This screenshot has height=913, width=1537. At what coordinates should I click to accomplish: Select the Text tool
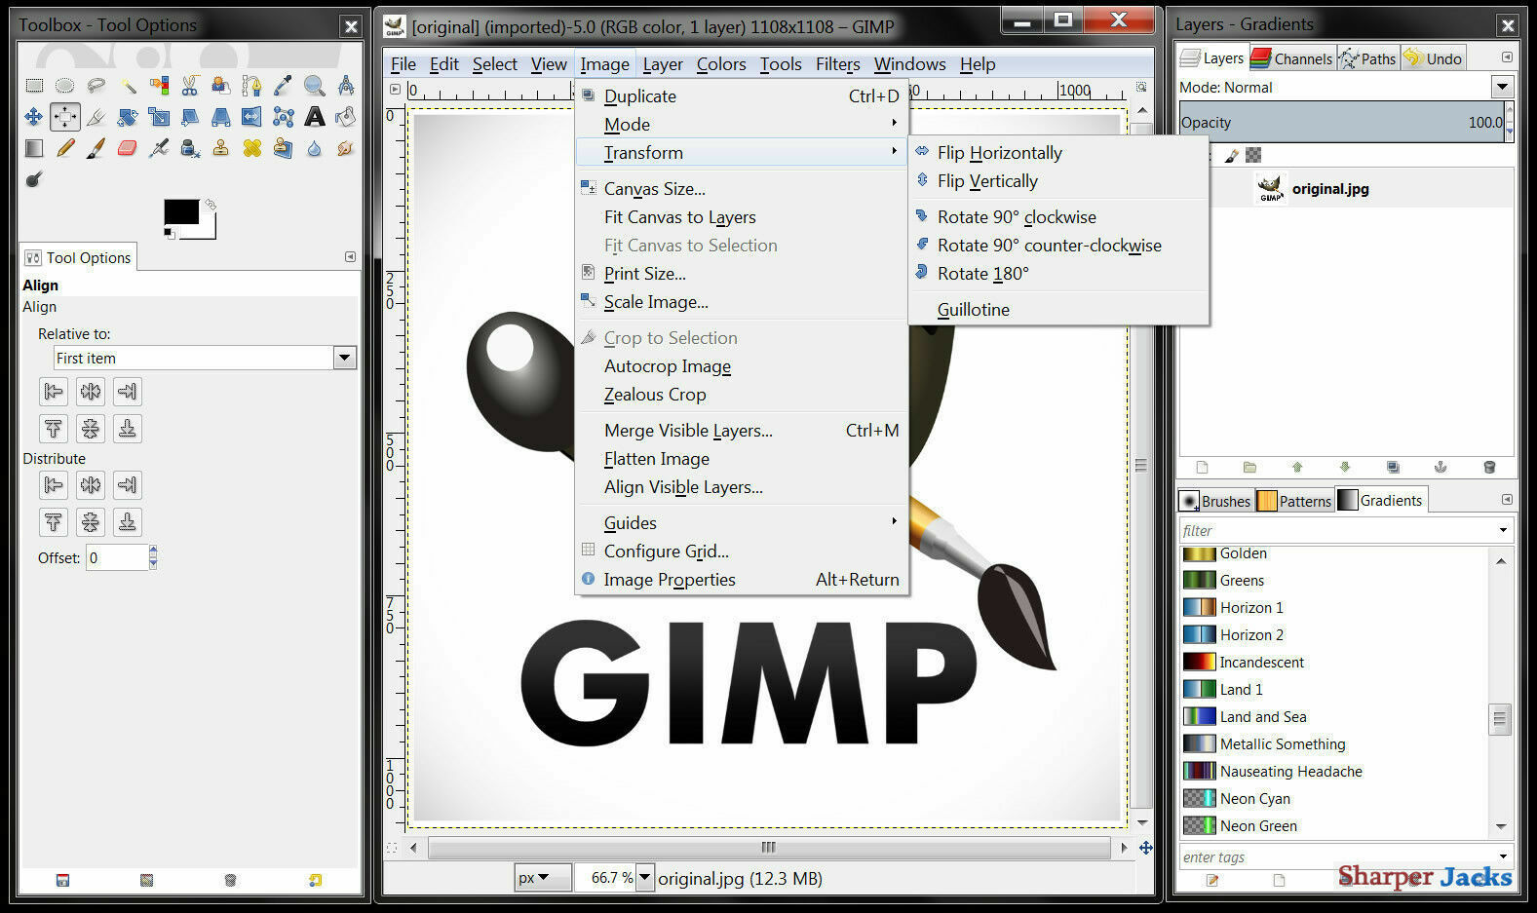314,117
